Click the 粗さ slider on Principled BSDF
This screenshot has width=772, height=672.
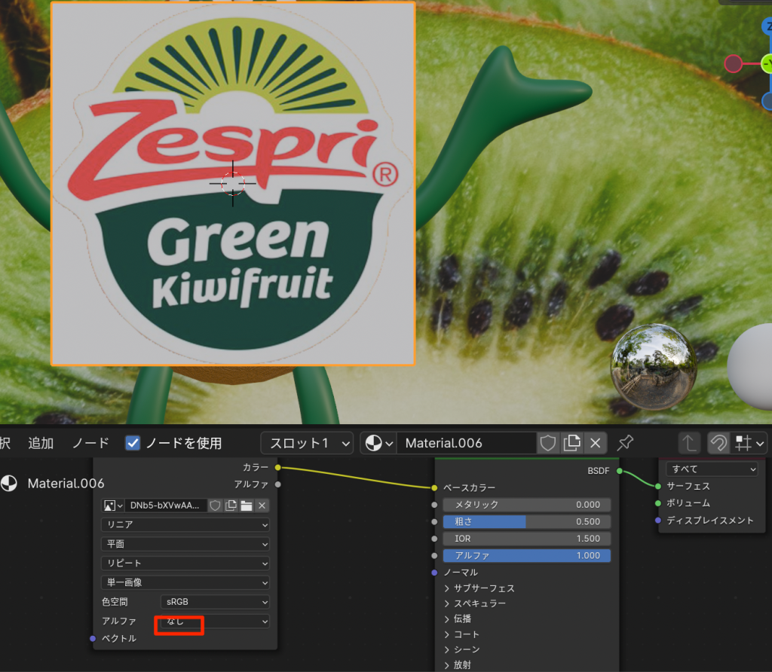(526, 521)
